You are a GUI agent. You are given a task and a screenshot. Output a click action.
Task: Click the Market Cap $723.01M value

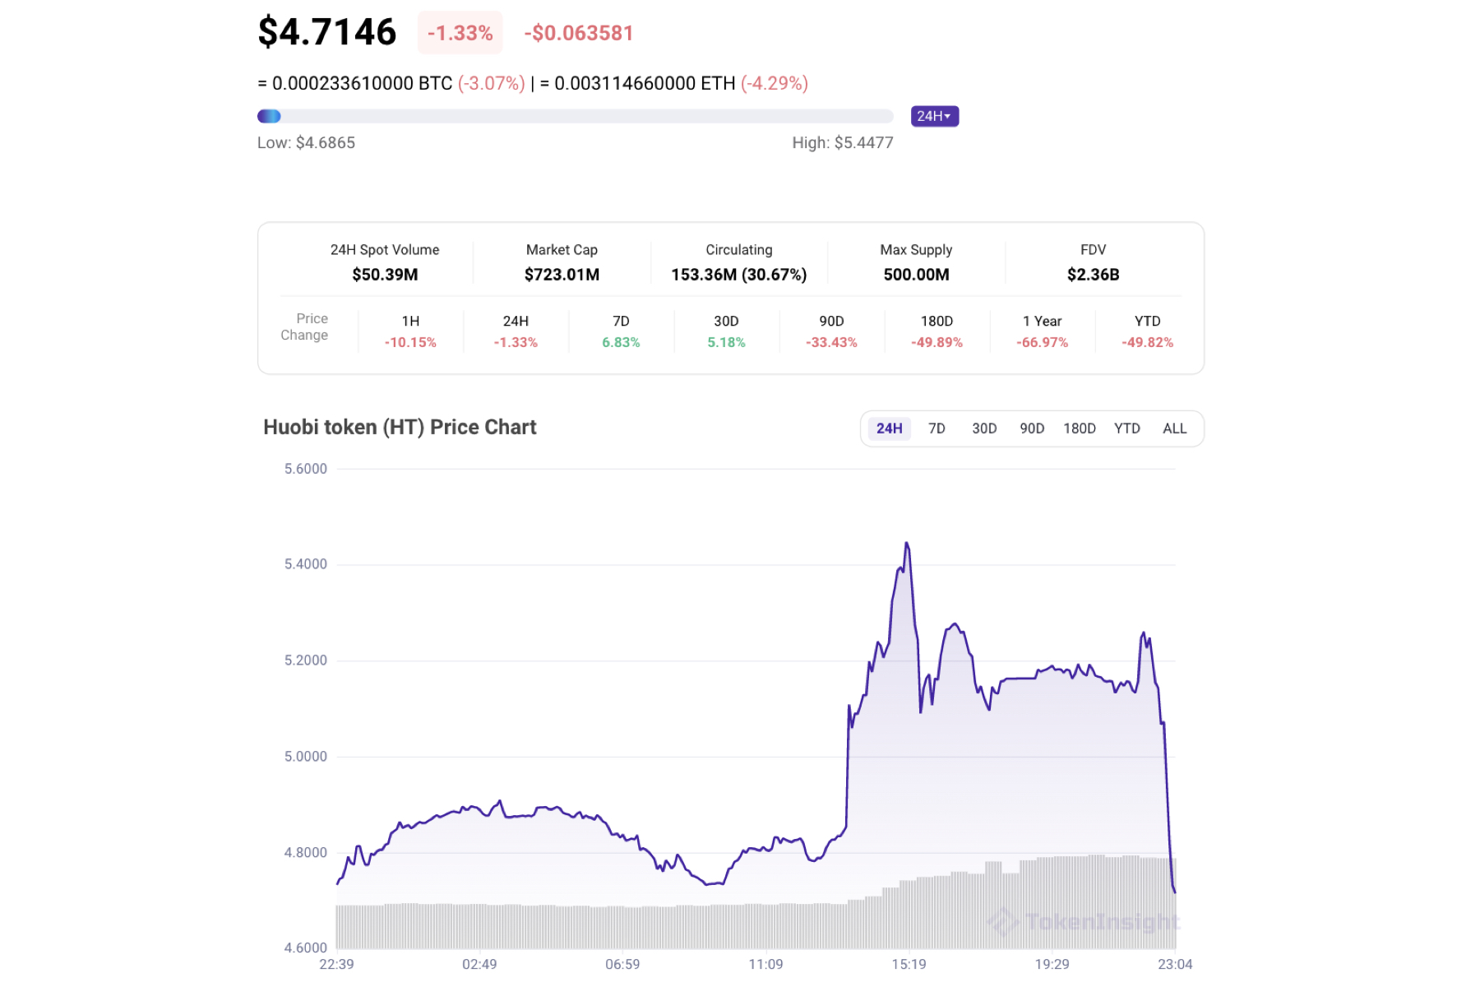click(x=562, y=274)
